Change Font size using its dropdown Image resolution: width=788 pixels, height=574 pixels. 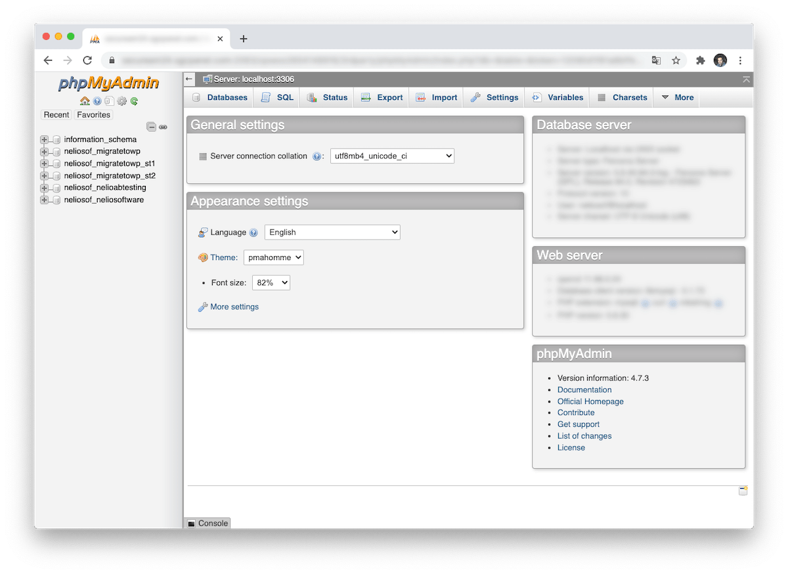click(x=271, y=282)
